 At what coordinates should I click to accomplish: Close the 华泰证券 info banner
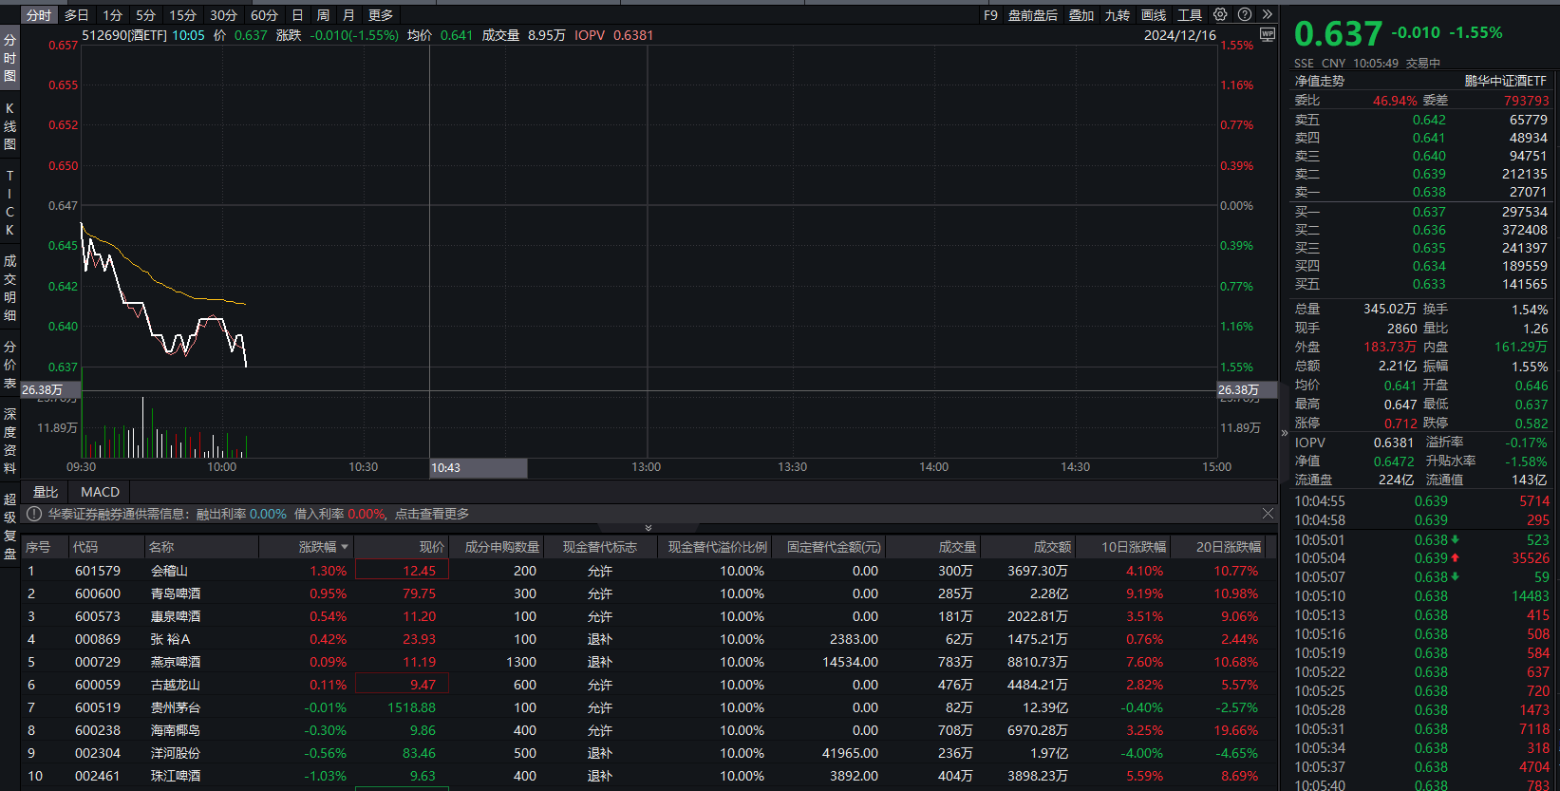coord(1268,514)
